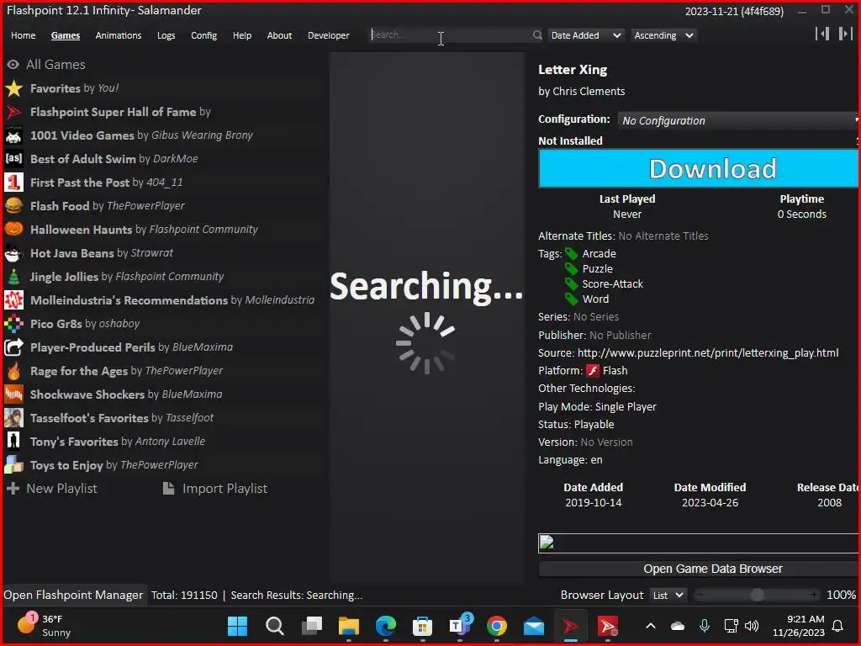Click the Arcade tag icon

tap(572, 254)
